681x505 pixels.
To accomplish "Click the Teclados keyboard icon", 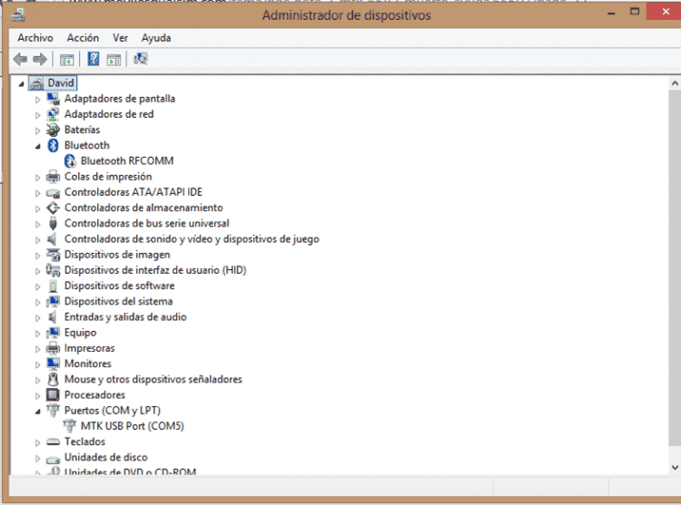I will [x=53, y=442].
